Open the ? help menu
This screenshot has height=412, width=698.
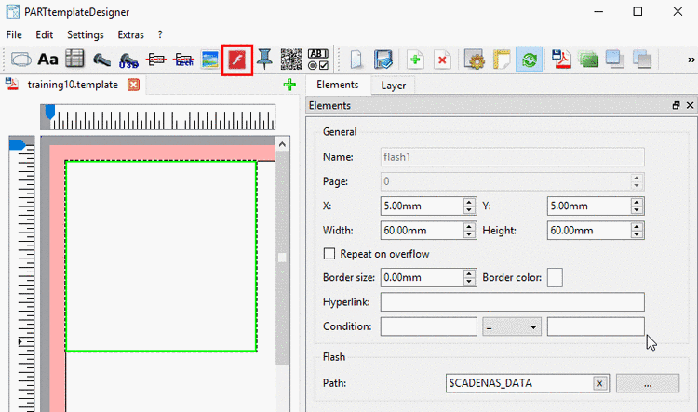click(160, 34)
